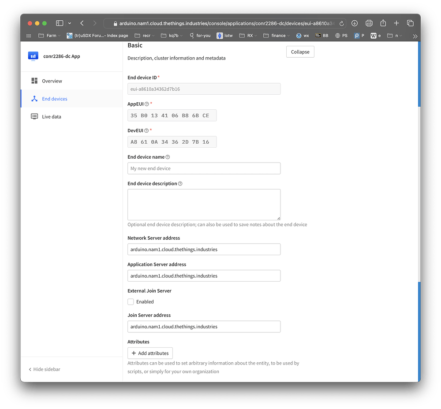Expand the 'n' bookmarks folder
This screenshot has height=409, width=441.
pyautogui.click(x=395, y=36)
